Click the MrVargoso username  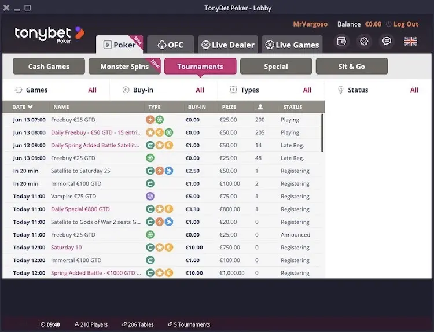310,24
